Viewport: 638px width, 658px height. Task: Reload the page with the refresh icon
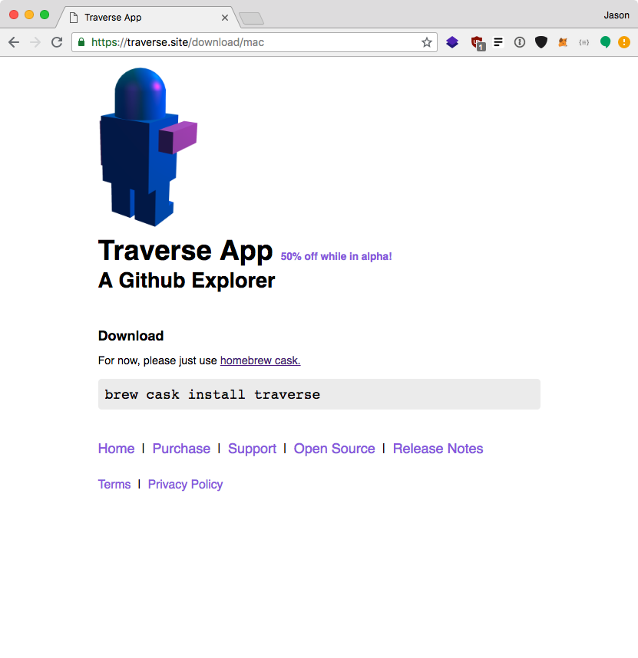57,42
